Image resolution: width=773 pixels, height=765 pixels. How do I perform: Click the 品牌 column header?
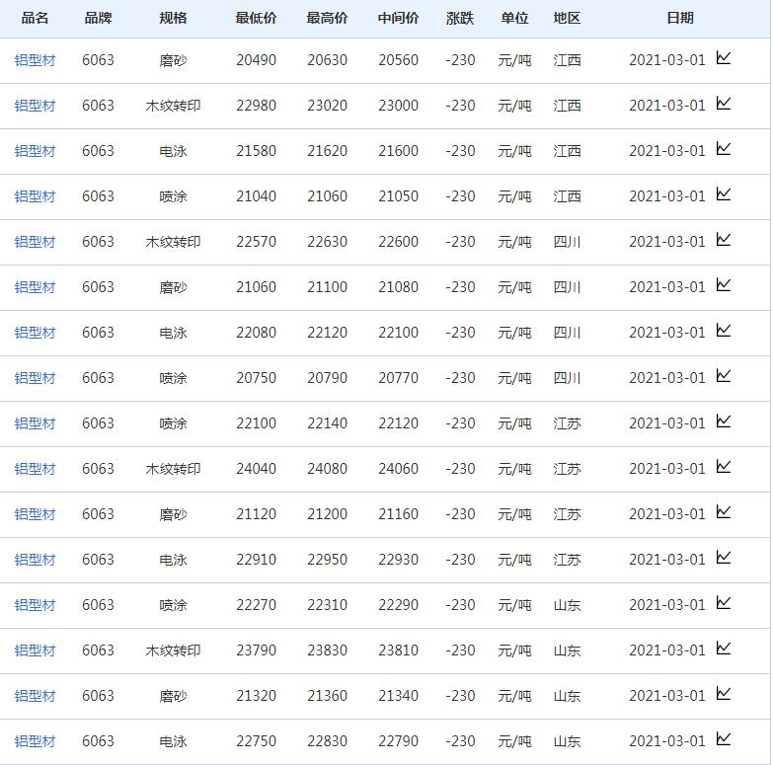[x=98, y=18]
